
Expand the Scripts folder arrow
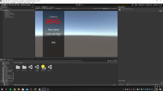click(2, 82)
